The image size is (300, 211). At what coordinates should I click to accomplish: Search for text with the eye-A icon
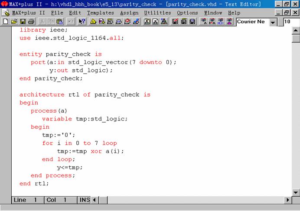click(204, 21)
